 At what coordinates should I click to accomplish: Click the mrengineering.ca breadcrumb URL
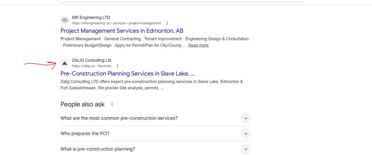116,23
